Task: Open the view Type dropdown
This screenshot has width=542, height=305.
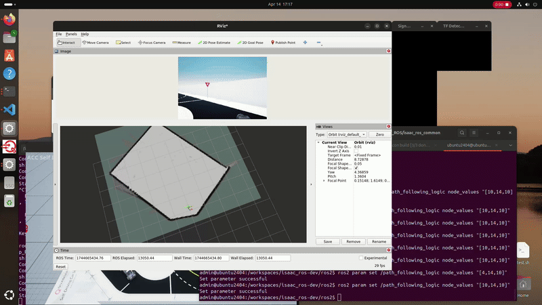Action: pyautogui.click(x=346, y=135)
